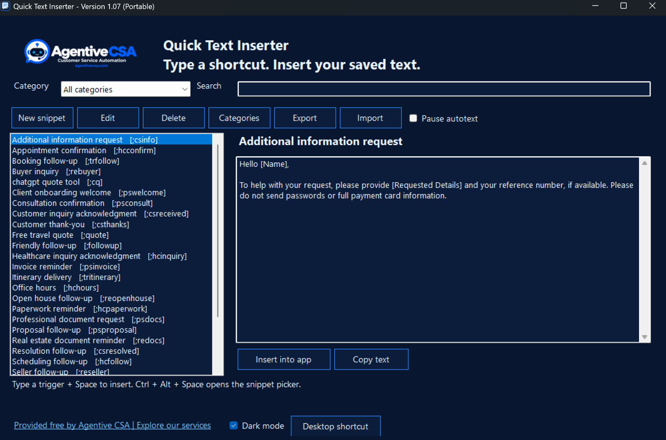
Task: Enable Pause autotext checkbox
Action: click(x=413, y=118)
